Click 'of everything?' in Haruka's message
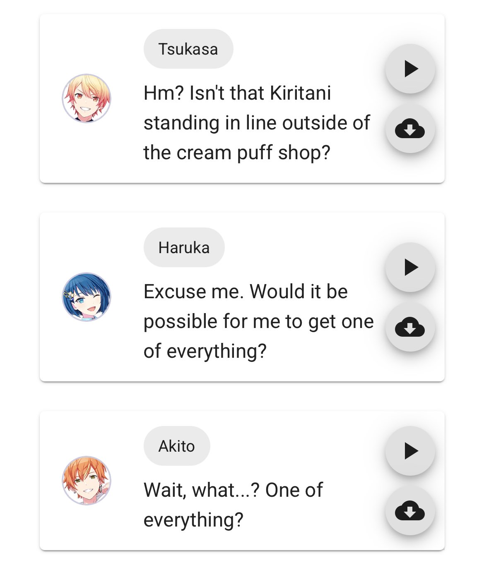Viewport: 484px width, 565px height. 205,352
